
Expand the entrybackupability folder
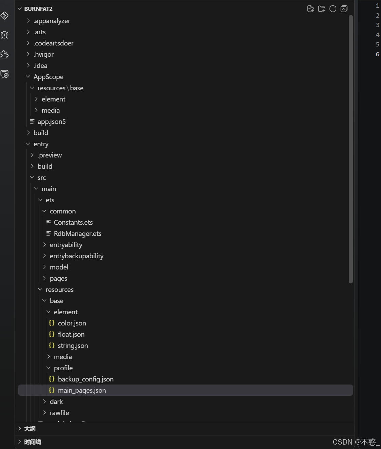(44, 256)
